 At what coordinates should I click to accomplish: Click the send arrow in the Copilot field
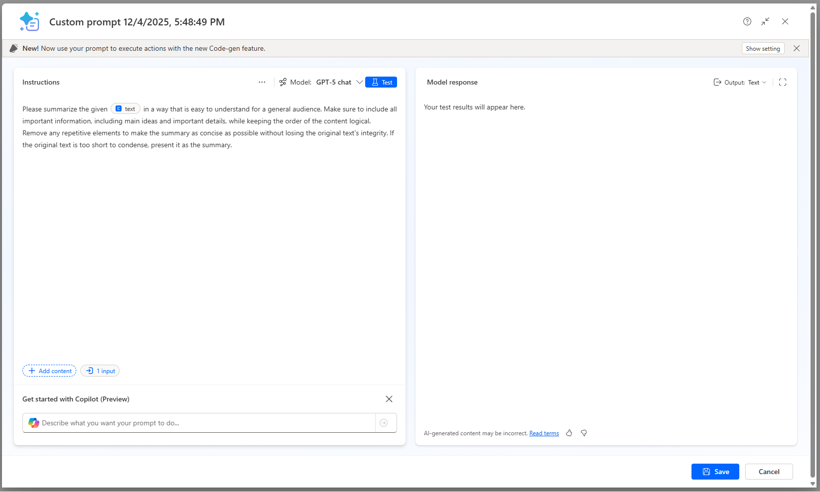[384, 423]
